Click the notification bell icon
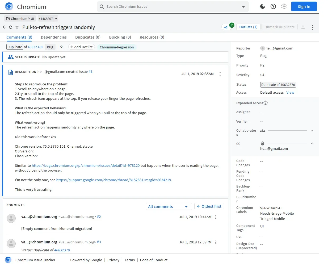The image size is (328, 266). point(303,27)
